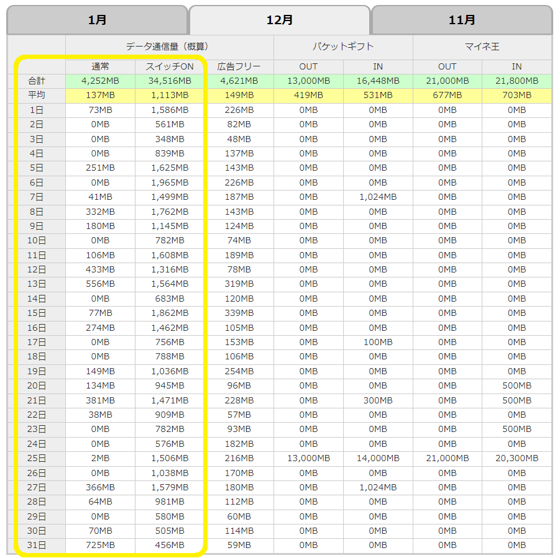This screenshot has height=558, width=560.
Task: Click the 31日 row label
Action: pos(37,546)
